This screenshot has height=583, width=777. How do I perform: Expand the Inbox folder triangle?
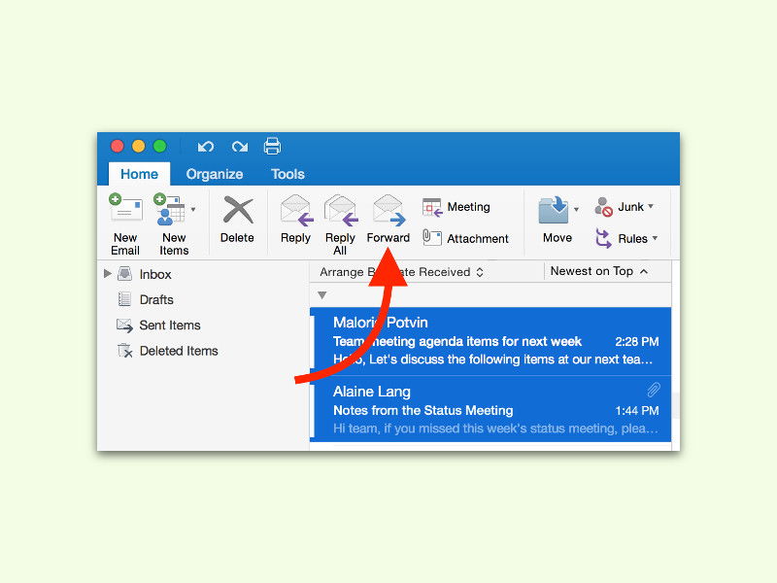pos(107,274)
